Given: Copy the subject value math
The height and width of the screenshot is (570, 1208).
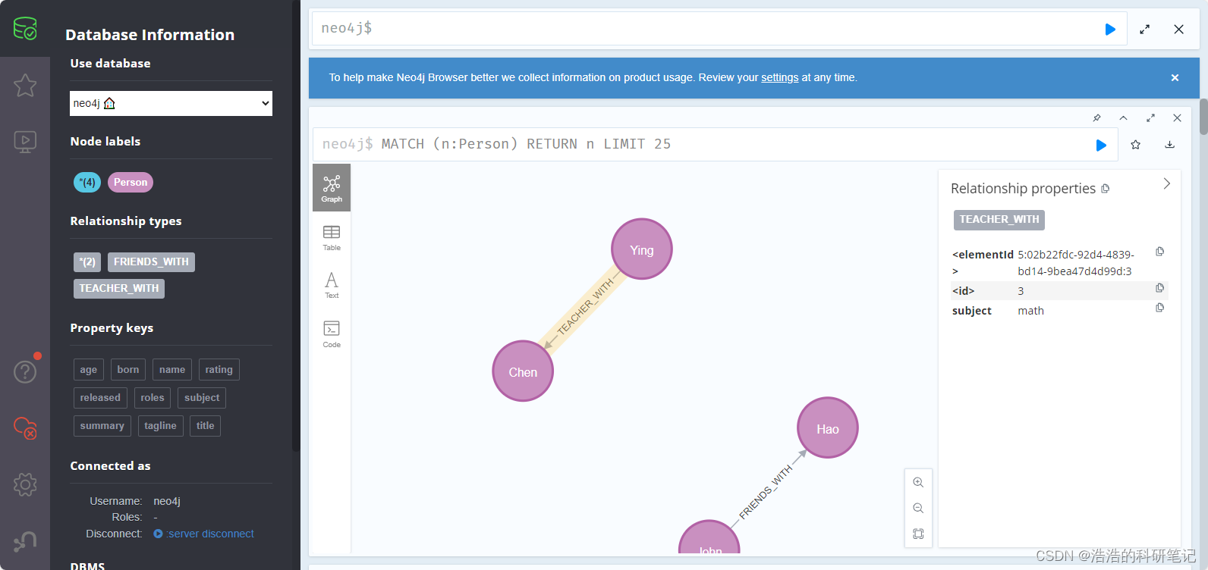Looking at the screenshot, I should (1159, 308).
